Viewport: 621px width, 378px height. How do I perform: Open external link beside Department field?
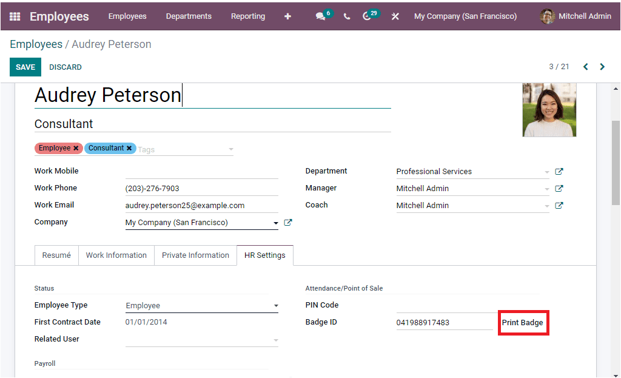coord(559,171)
